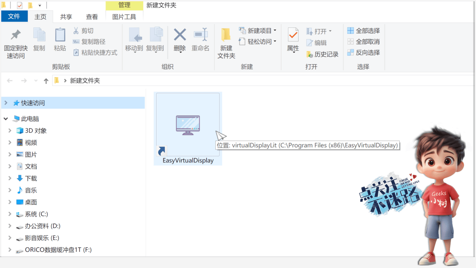Viewport: 476px width, 268px height.
Task: Click the Rename (重命名) icon
Action: (x=201, y=35)
